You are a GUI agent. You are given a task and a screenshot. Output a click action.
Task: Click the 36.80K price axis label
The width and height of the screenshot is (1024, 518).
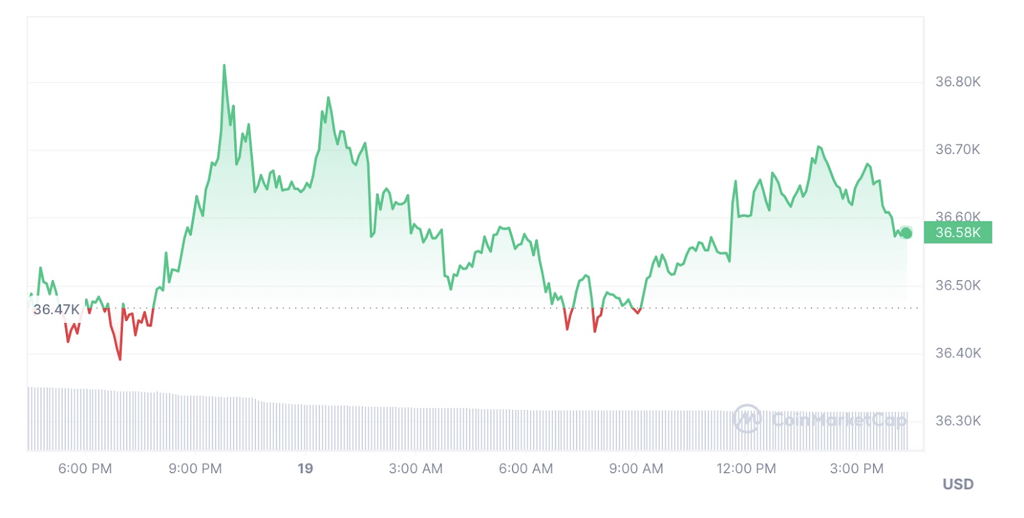(957, 82)
